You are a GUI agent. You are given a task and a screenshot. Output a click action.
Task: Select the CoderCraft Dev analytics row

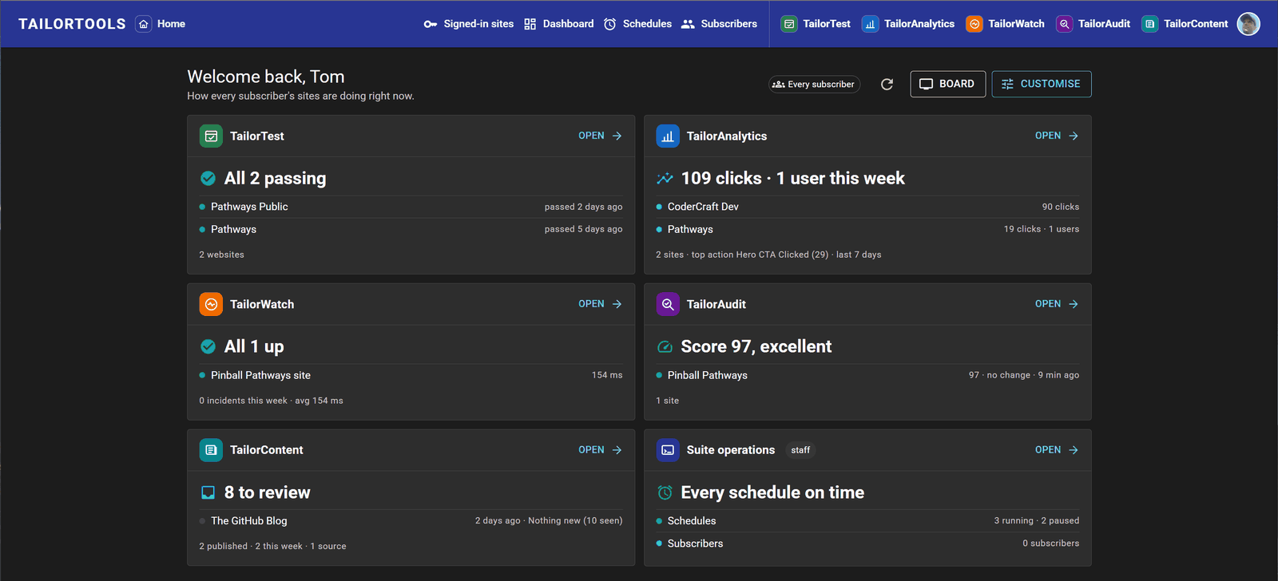tap(867, 207)
